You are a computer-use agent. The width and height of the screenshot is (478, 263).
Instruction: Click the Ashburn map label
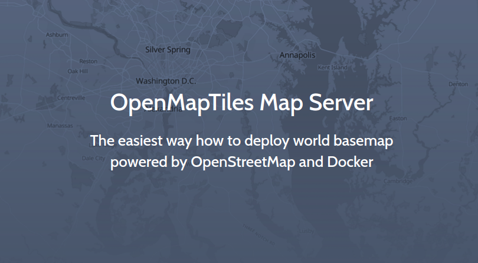[x=57, y=35]
